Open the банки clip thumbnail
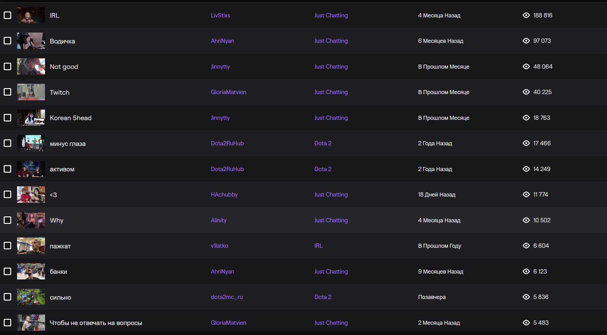The width and height of the screenshot is (607, 335). pyautogui.click(x=31, y=271)
